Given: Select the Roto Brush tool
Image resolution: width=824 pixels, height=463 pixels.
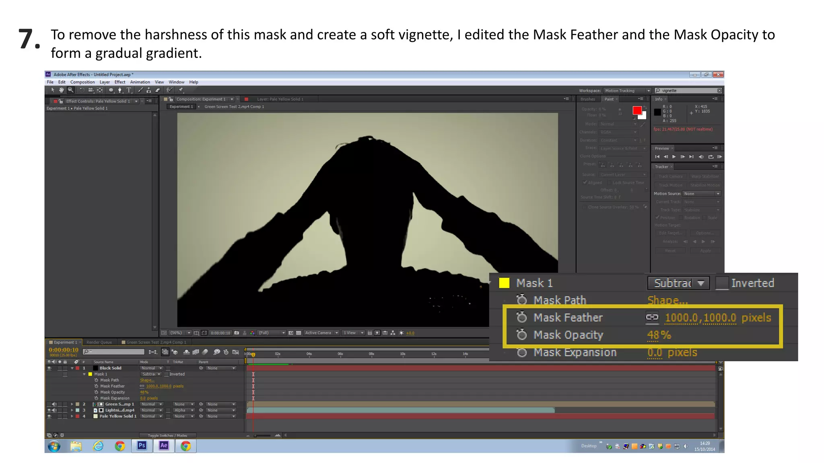Looking at the screenshot, I should pyautogui.click(x=169, y=90).
